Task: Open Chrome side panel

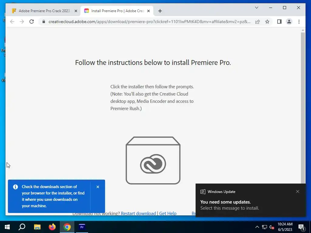Action: (x=279, y=22)
